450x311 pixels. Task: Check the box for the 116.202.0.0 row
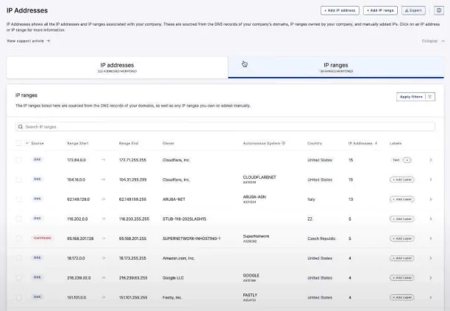[18, 219]
